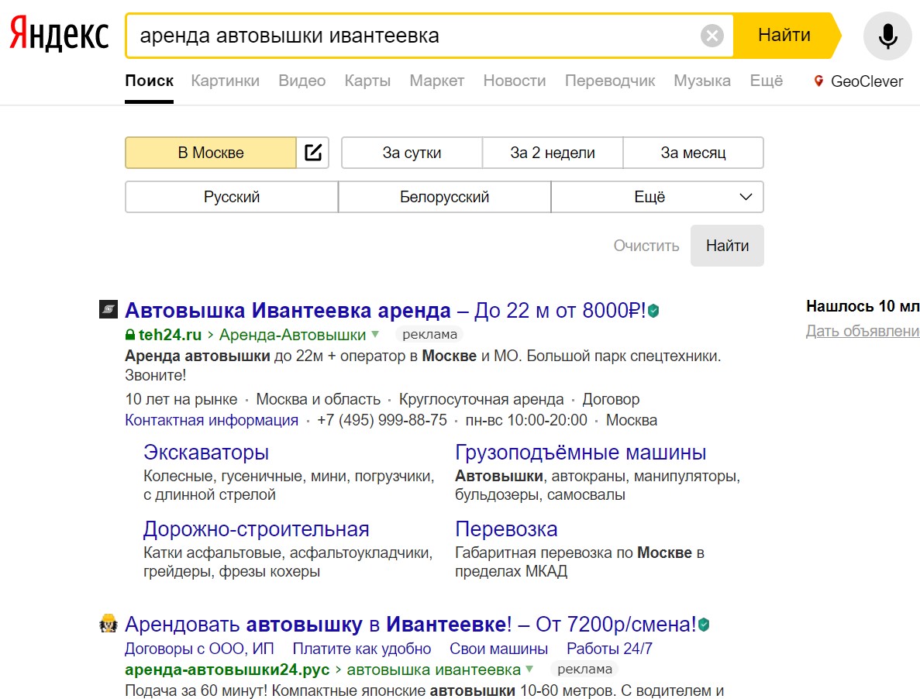The image size is (920, 699).
Task: Click Дать объявление link on the right
Action: [x=863, y=332]
